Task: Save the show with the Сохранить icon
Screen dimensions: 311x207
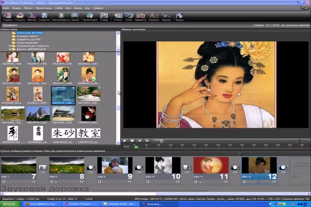Action: pyautogui.click(x=44, y=17)
